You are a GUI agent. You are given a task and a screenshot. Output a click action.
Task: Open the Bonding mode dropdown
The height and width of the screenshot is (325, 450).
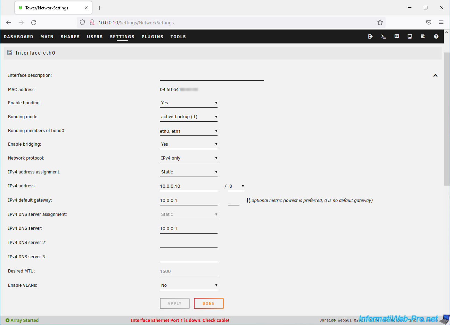189,117
